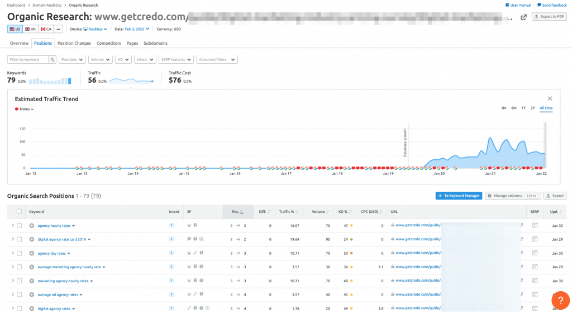Select the US database flag button
This screenshot has height=313, width=572.
click(15, 29)
